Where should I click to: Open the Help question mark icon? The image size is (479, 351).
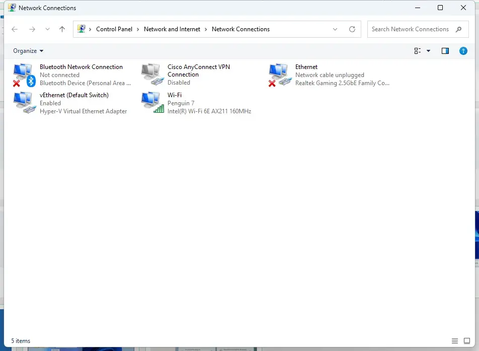point(463,51)
